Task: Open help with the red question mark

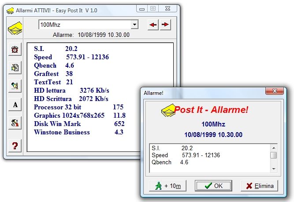Action: (15, 145)
